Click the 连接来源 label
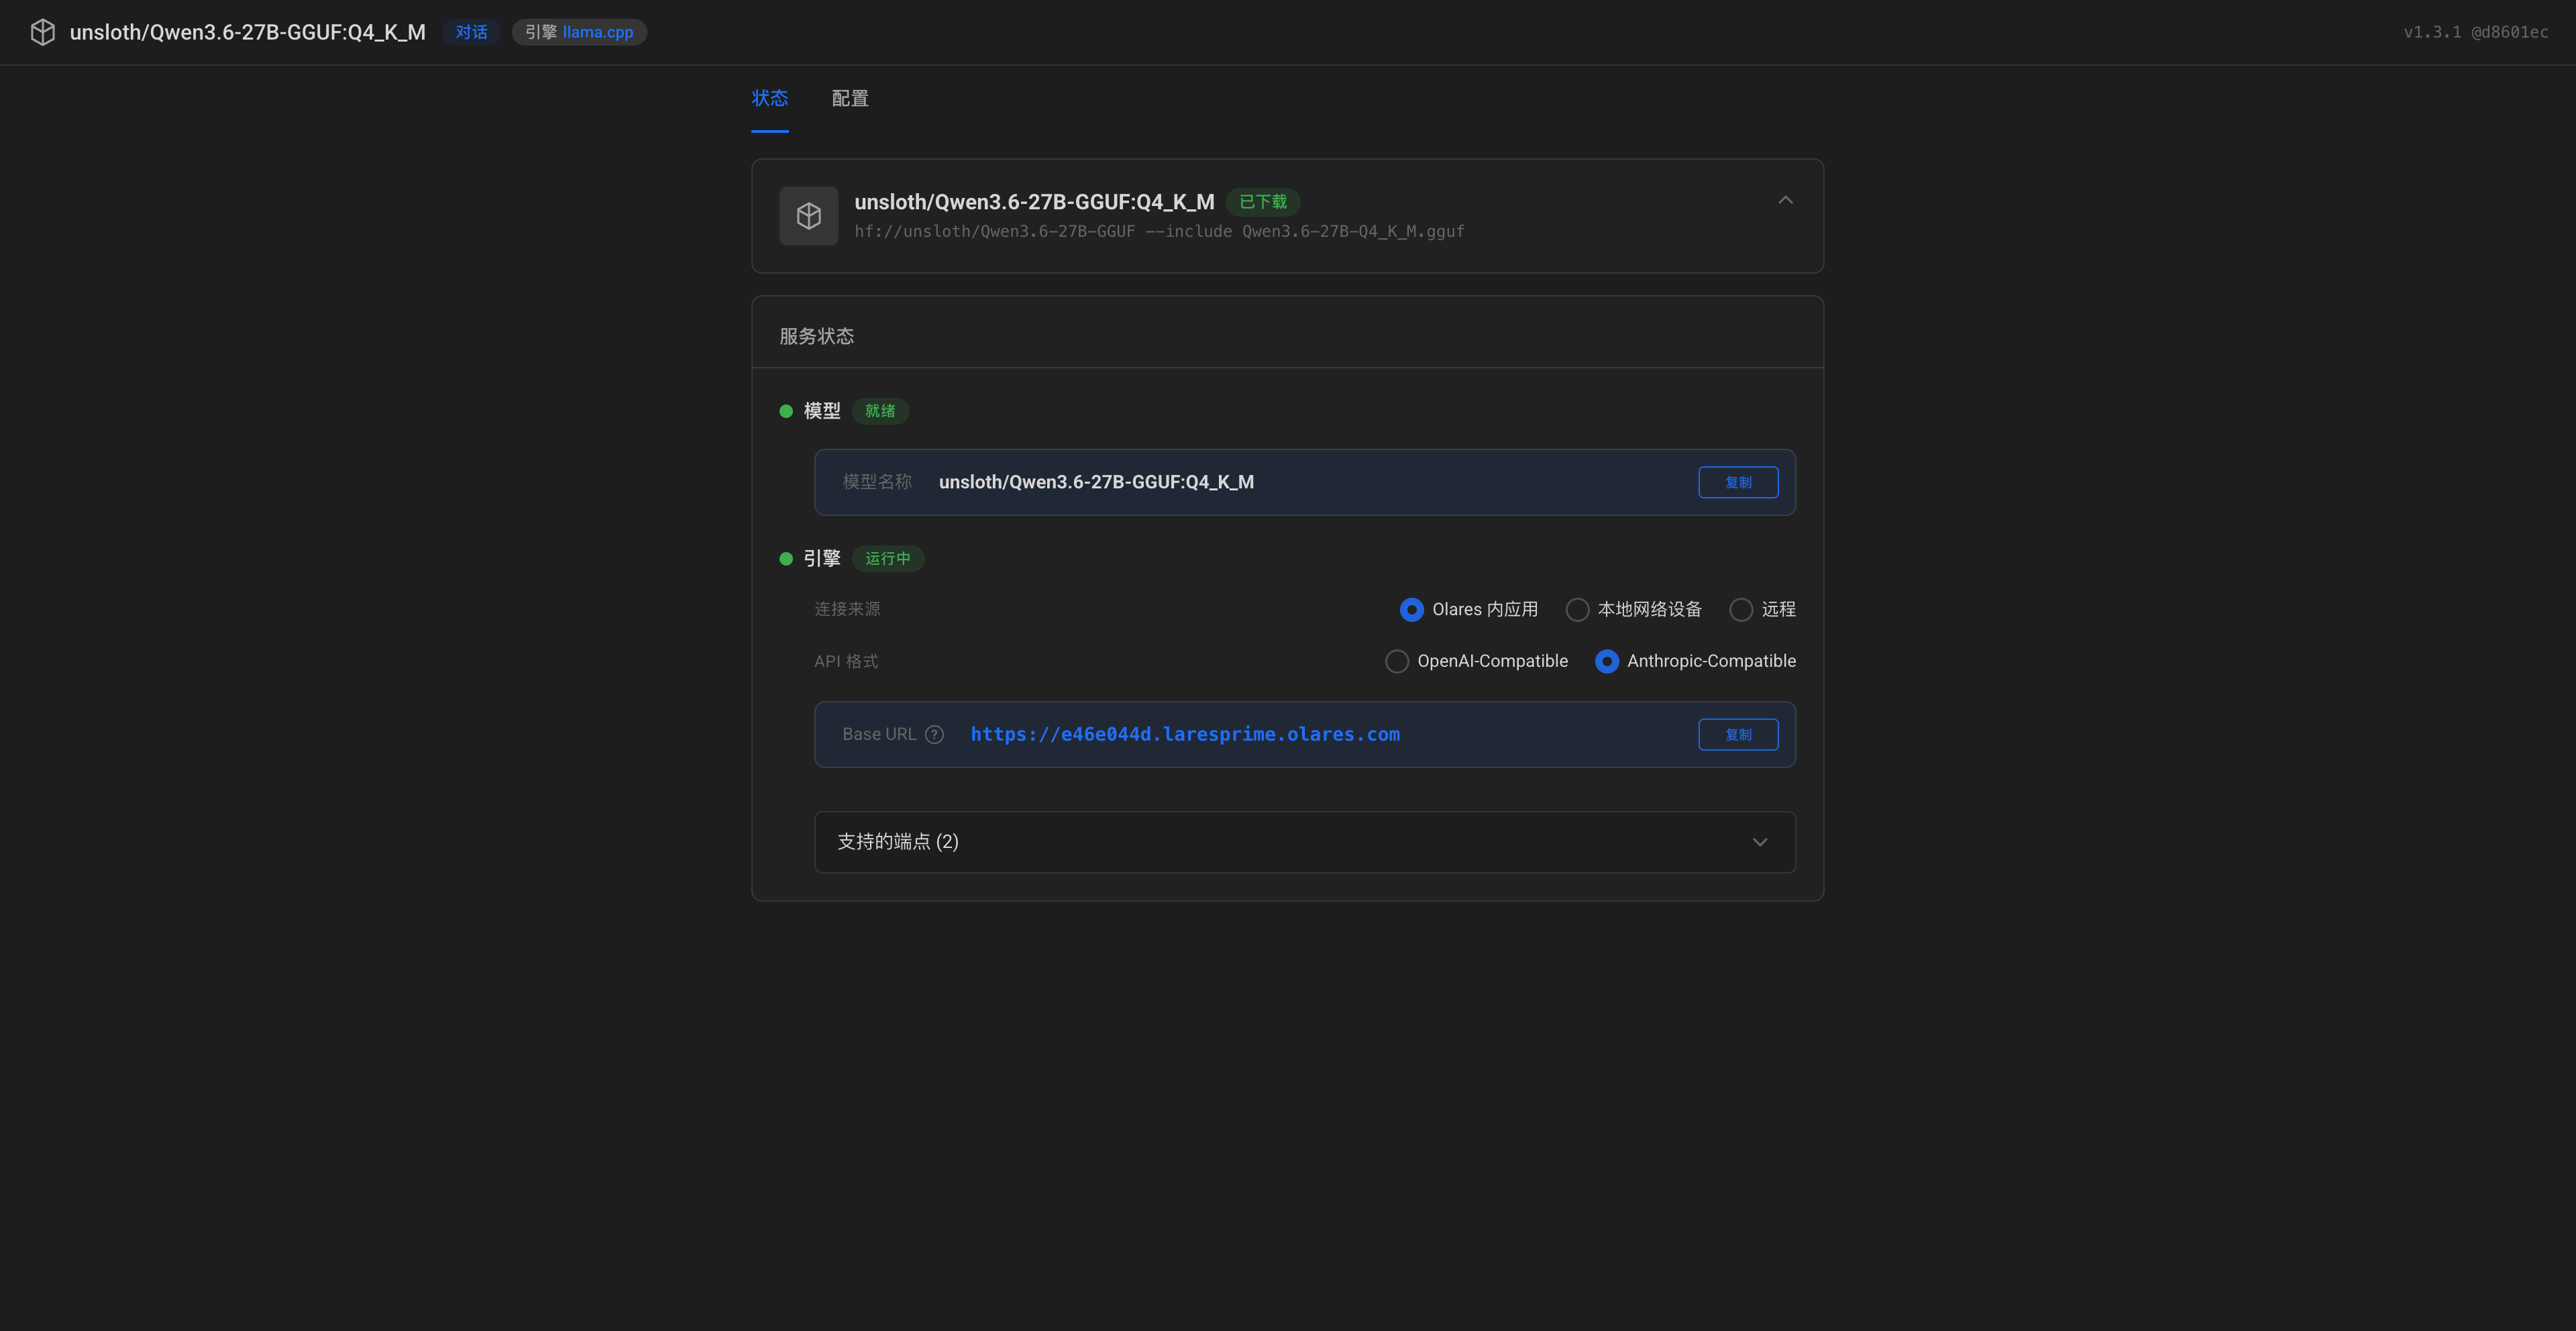Image resolution: width=2576 pixels, height=1331 pixels. click(x=847, y=609)
